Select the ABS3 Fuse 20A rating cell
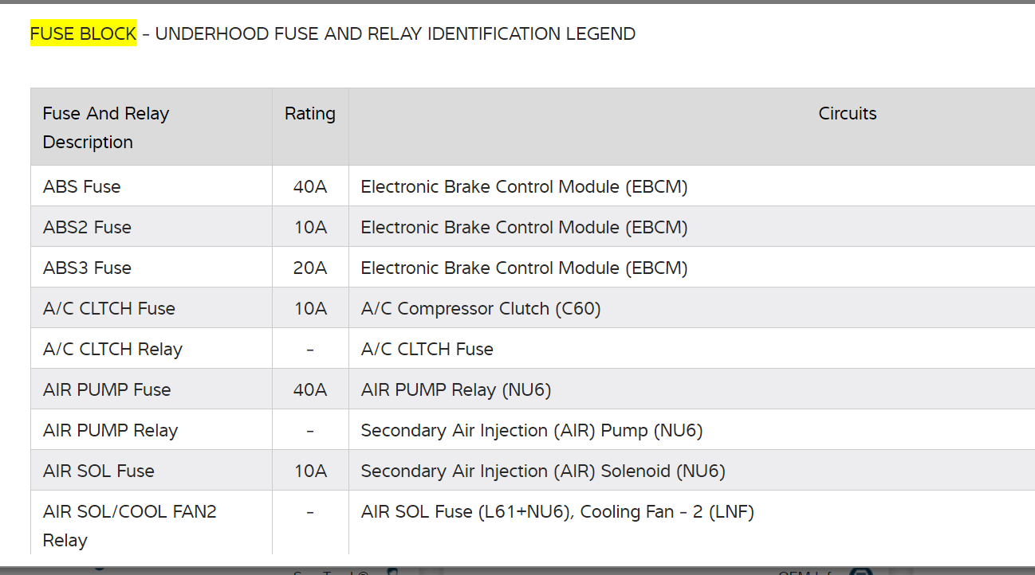 pos(309,268)
